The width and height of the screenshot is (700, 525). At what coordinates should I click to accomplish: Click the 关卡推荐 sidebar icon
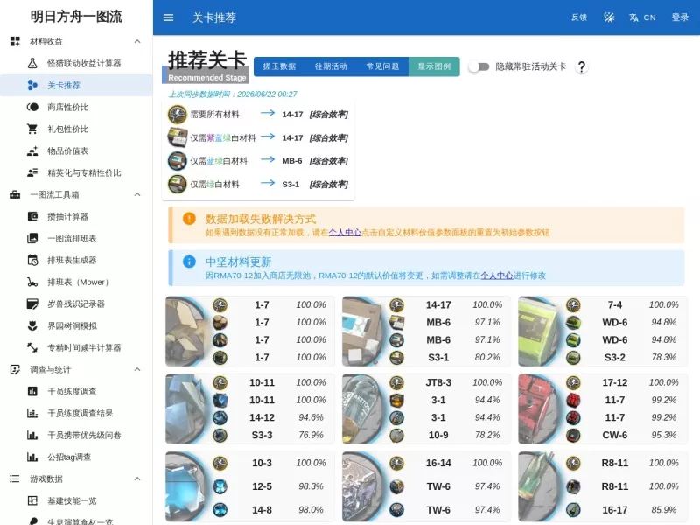coord(32,85)
